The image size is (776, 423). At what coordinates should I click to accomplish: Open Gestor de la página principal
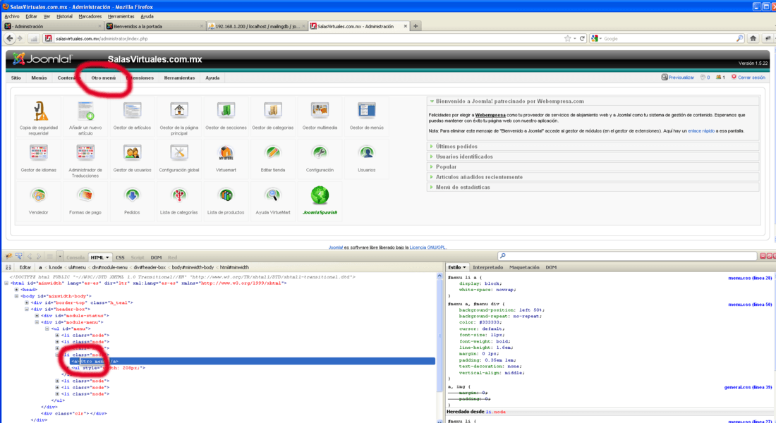(x=179, y=110)
